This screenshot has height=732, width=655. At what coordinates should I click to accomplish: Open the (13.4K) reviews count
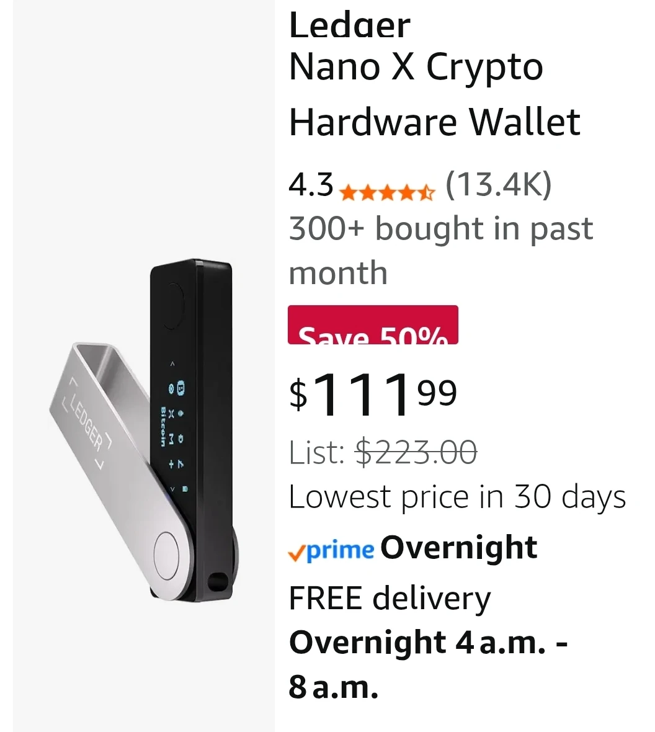(498, 185)
